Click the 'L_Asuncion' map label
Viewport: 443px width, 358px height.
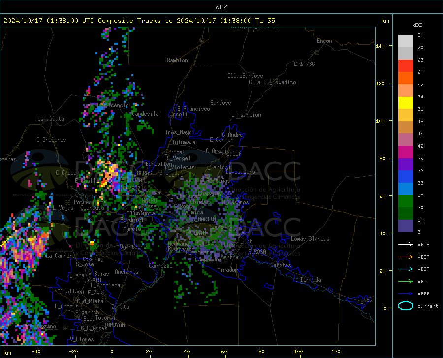click(246, 115)
